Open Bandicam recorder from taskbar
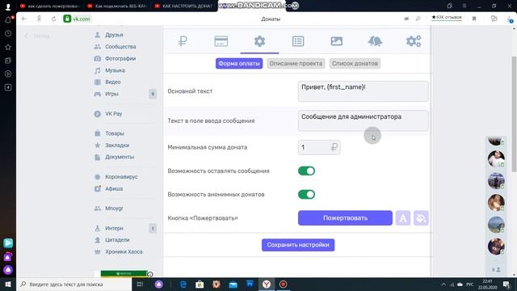Viewport: 517px width, 291px height. 283,284
